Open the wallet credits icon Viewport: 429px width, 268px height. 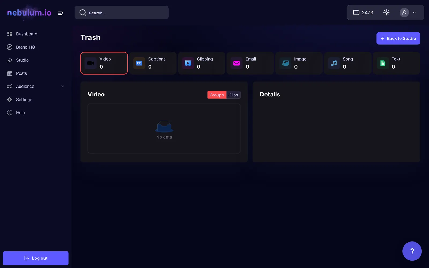[356, 12]
